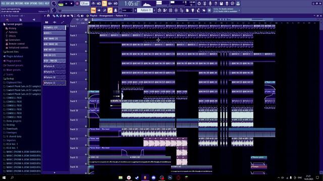The image size is (323, 181).
Task: Open Mixer view icon
Action: [x=176, y=10]
